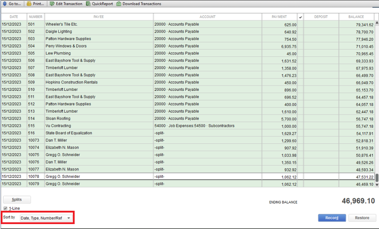The image size is (379, 229).
Task: Click deposit cell for check 505
Action: point(321,53)
